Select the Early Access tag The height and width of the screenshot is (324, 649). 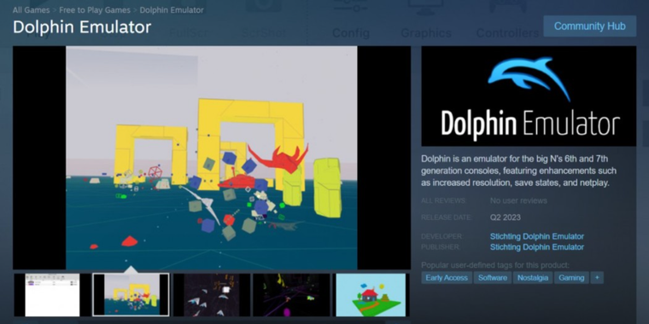[447, 278]
